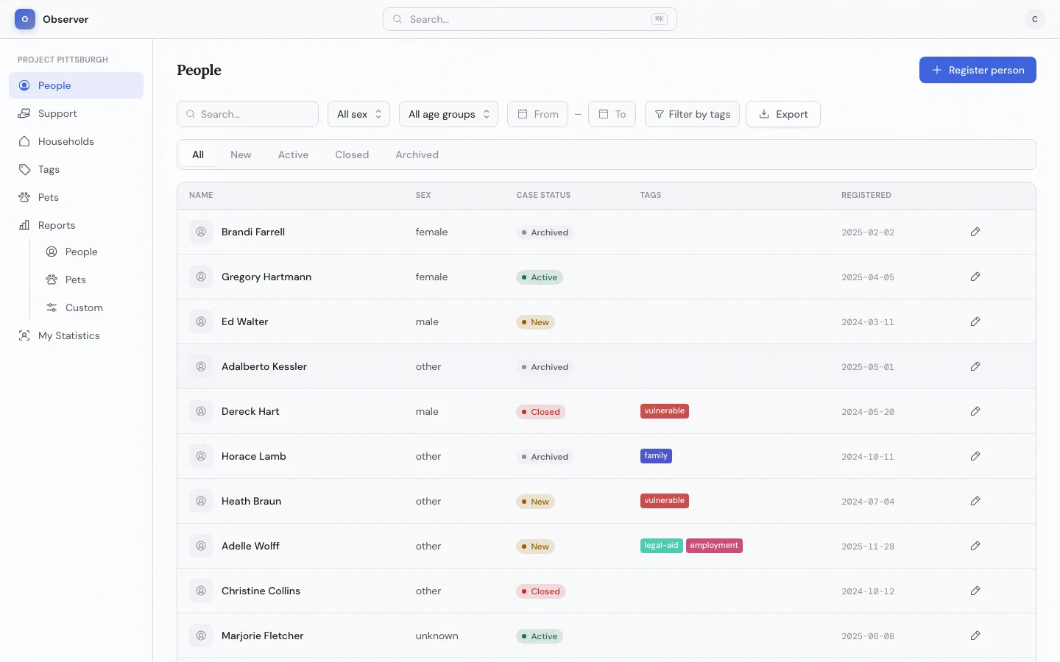This screenshot has width=1060, height=662.
Task: Click the CASE STATUS column header
Action: [543, 195]
